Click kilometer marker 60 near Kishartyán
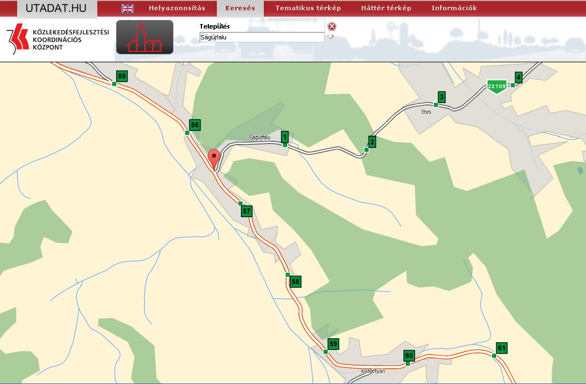This screenshot has height=384, width=586. (409, 355)
